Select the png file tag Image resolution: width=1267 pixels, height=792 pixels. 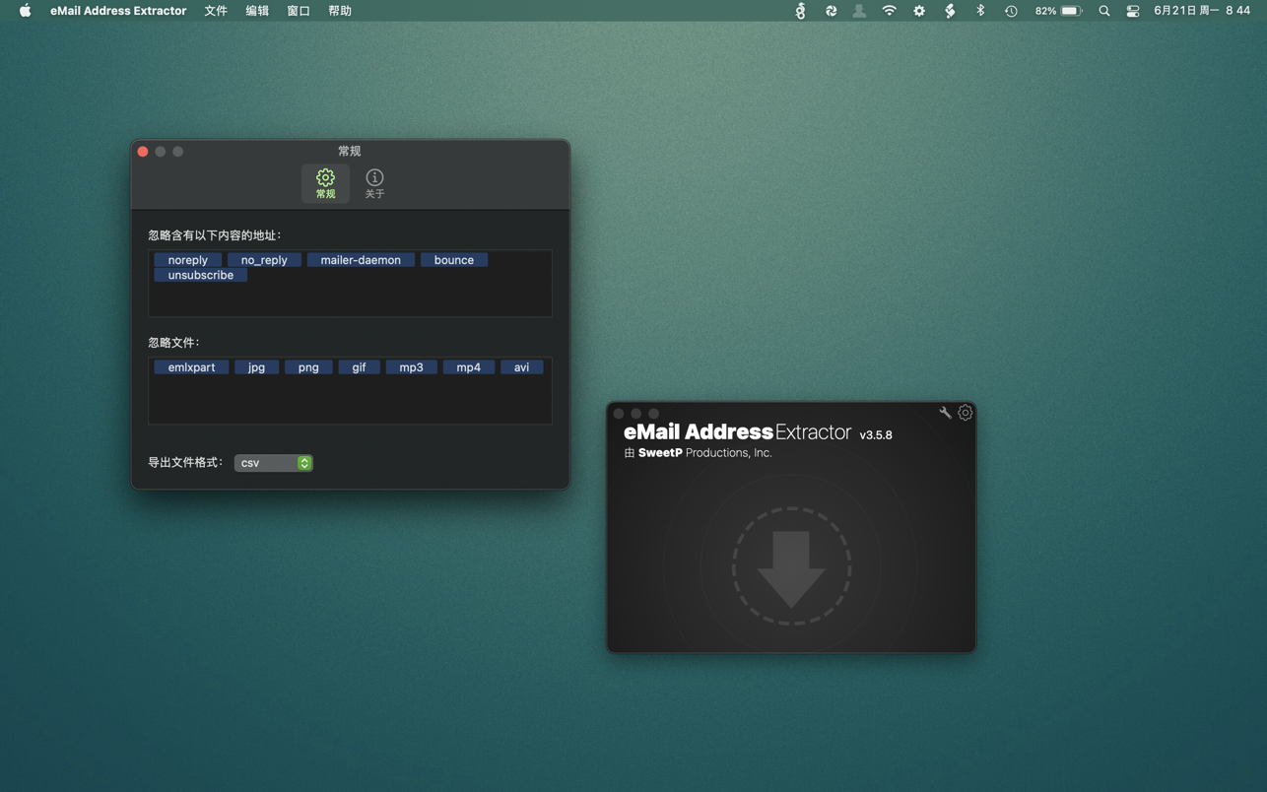point(308,367)
